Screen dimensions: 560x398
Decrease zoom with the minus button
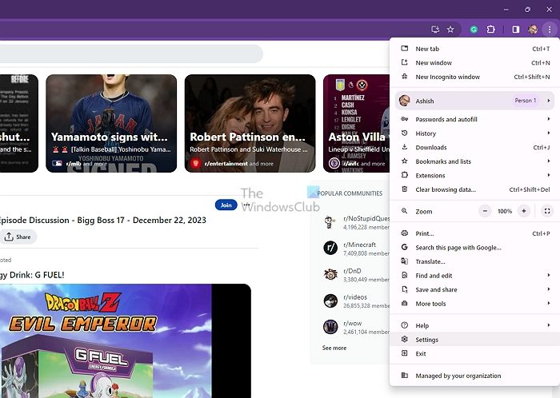(485, 211)
